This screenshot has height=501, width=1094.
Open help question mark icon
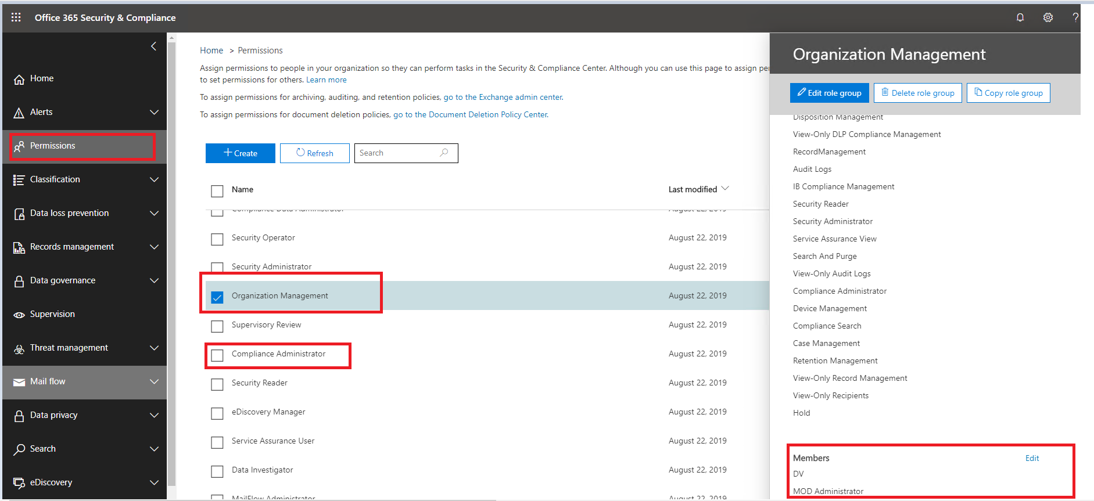pos(1075,17)
